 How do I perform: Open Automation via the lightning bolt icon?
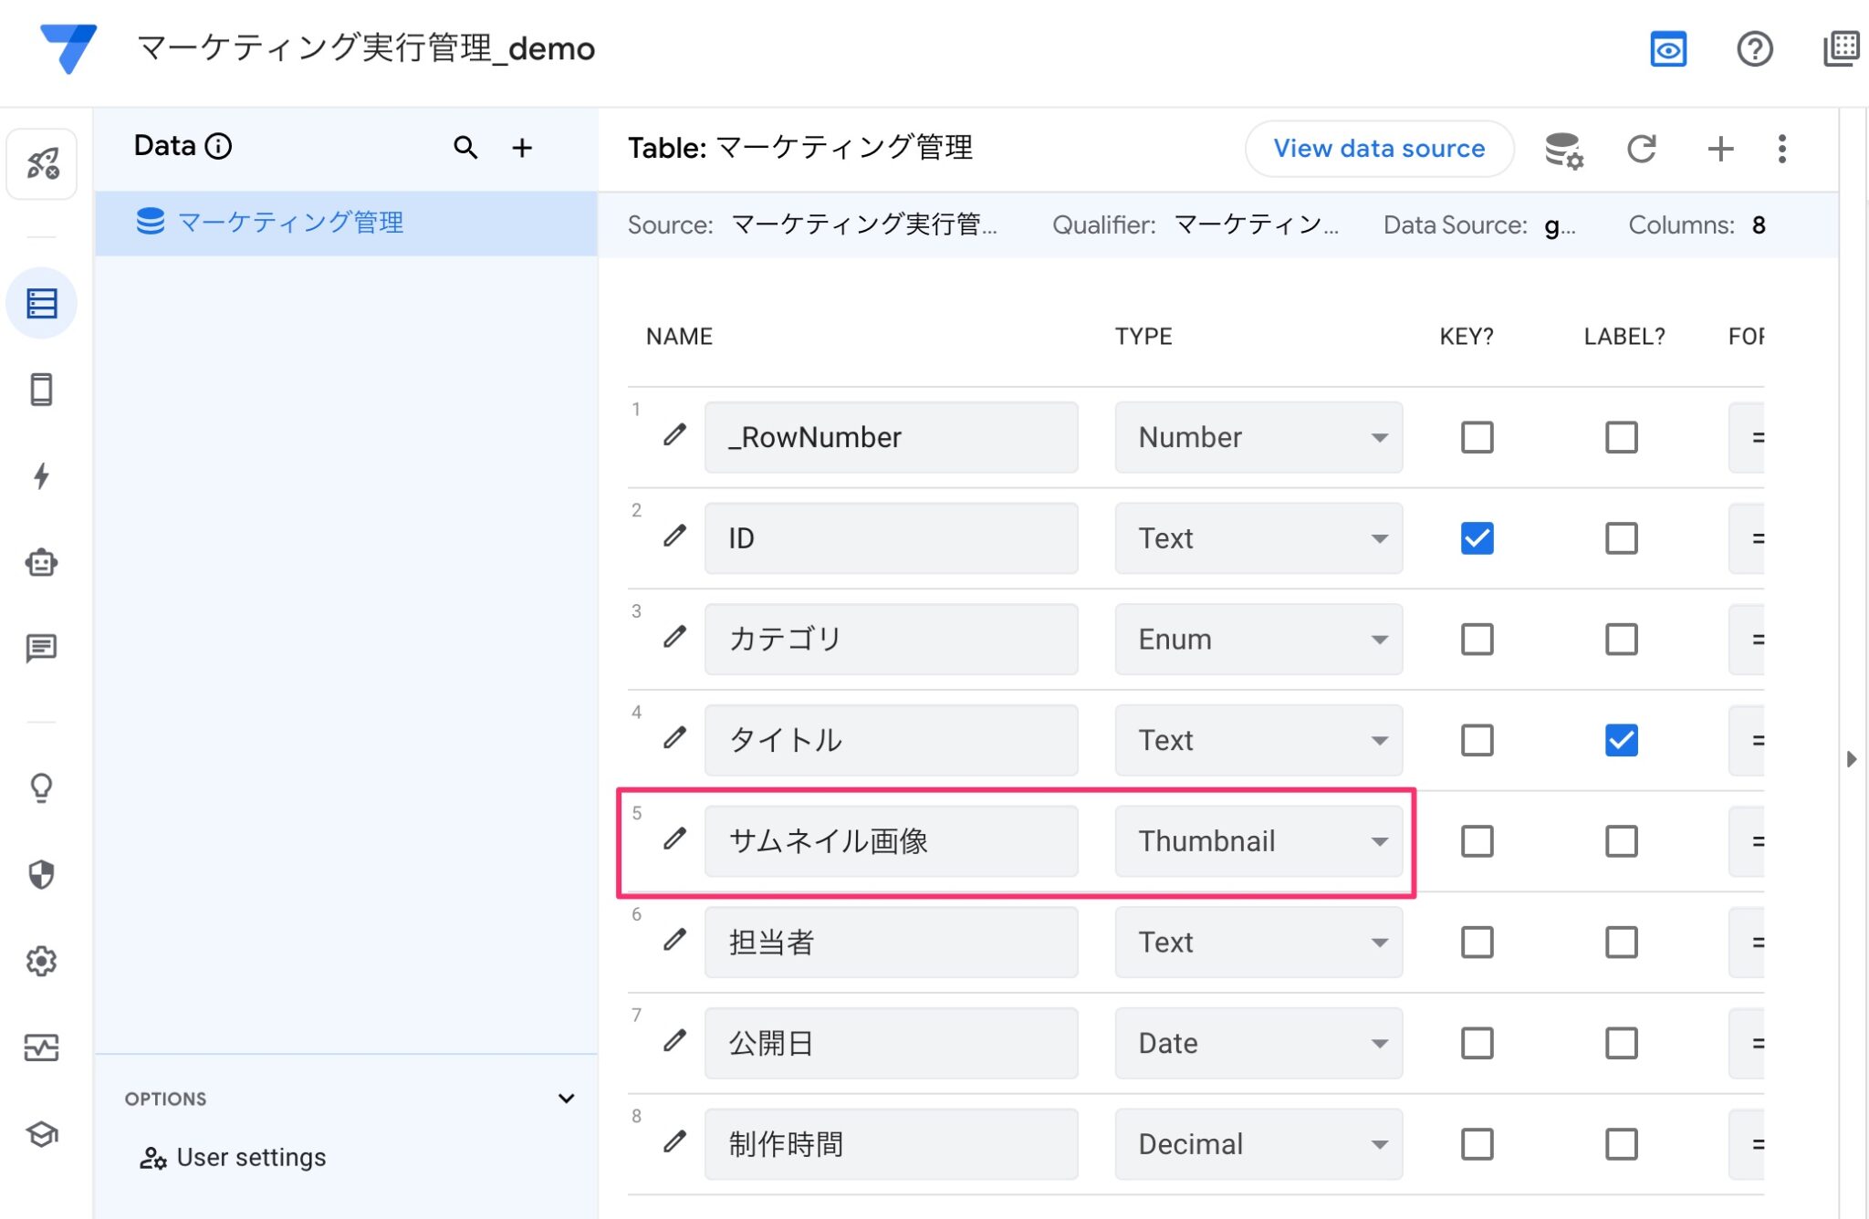click(x=42, y=475)
